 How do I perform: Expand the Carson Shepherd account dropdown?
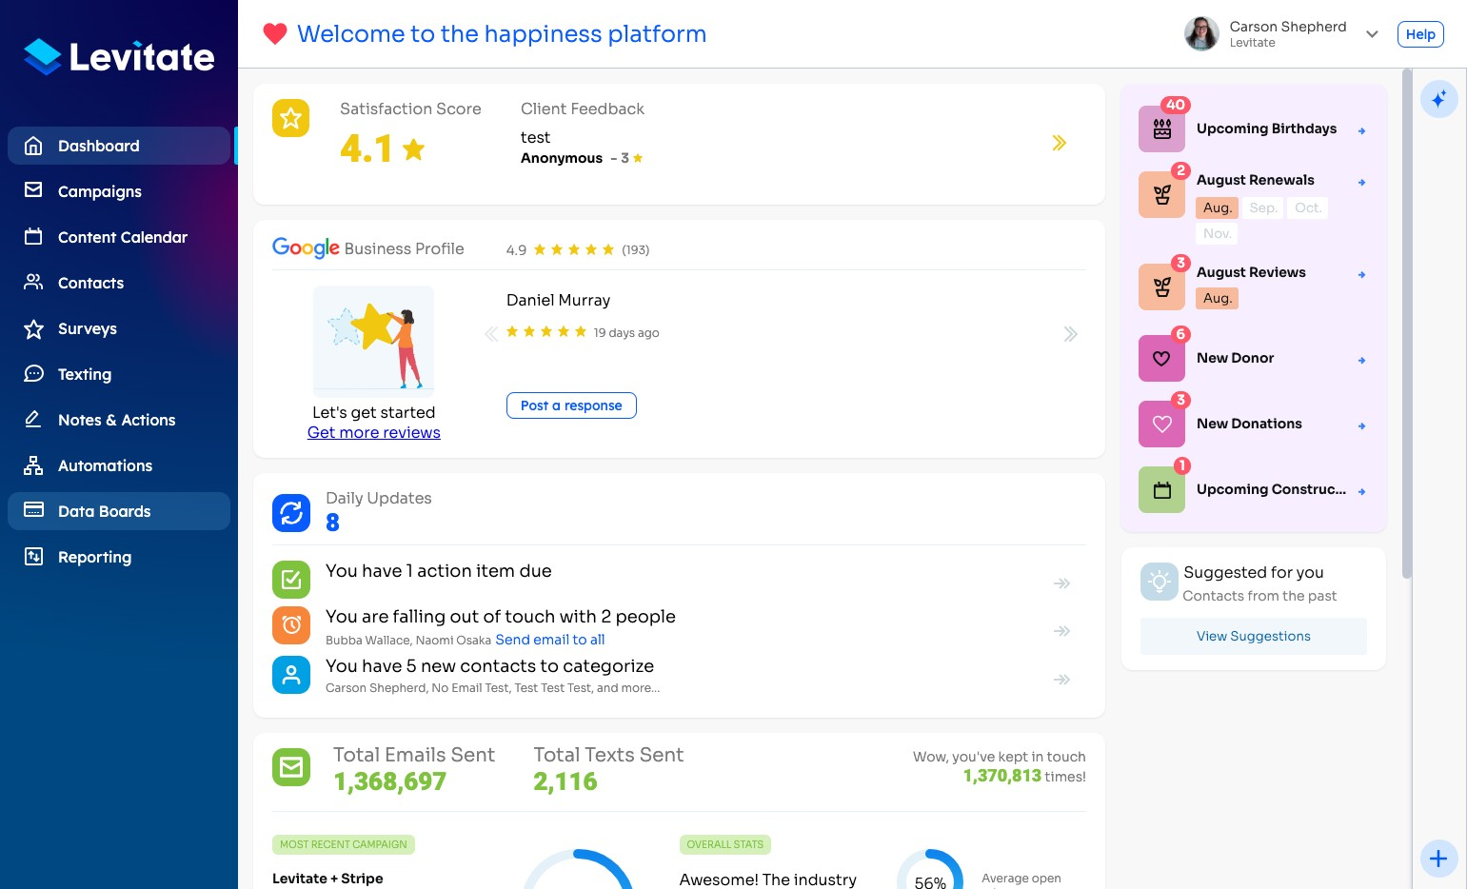coord(1372,34)
